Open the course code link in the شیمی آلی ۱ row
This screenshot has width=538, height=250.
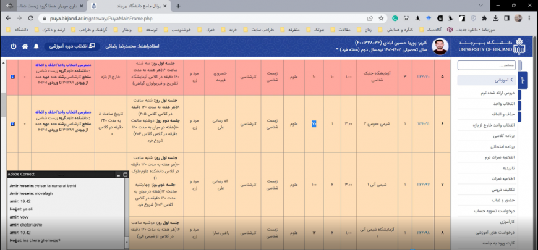point(423,184)
